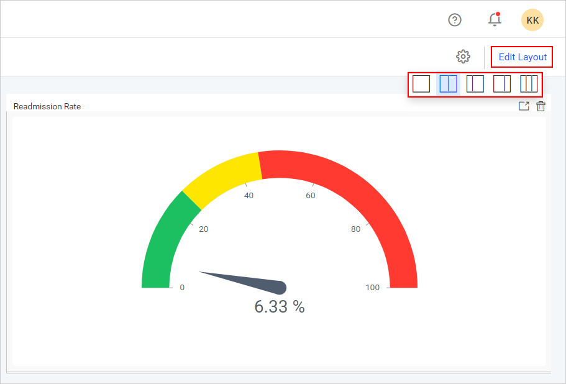The height and width of the screenshot is (384, 566).
Task: Click the 100 label on gauge scale
Action: point(372,287)
